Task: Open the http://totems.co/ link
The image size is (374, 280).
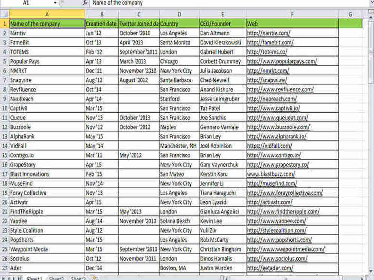Action: (x=267, y=52)
